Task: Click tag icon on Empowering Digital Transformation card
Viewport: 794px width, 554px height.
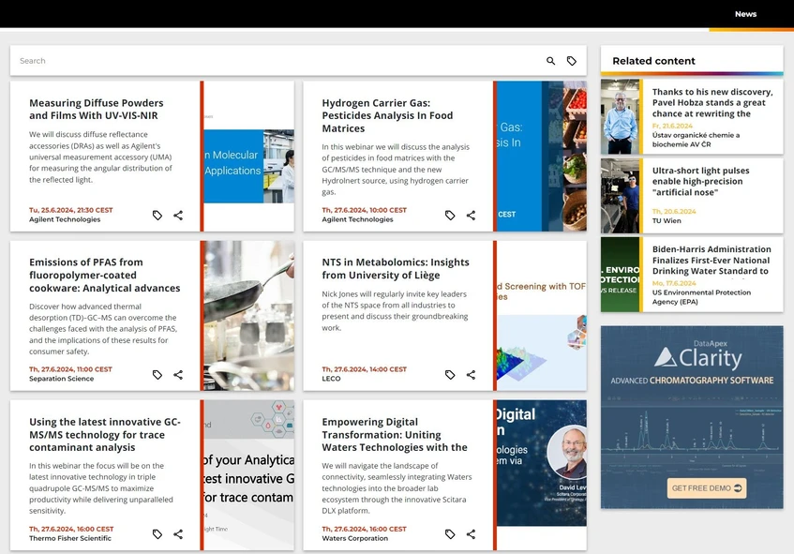Action: pos(450,534)
